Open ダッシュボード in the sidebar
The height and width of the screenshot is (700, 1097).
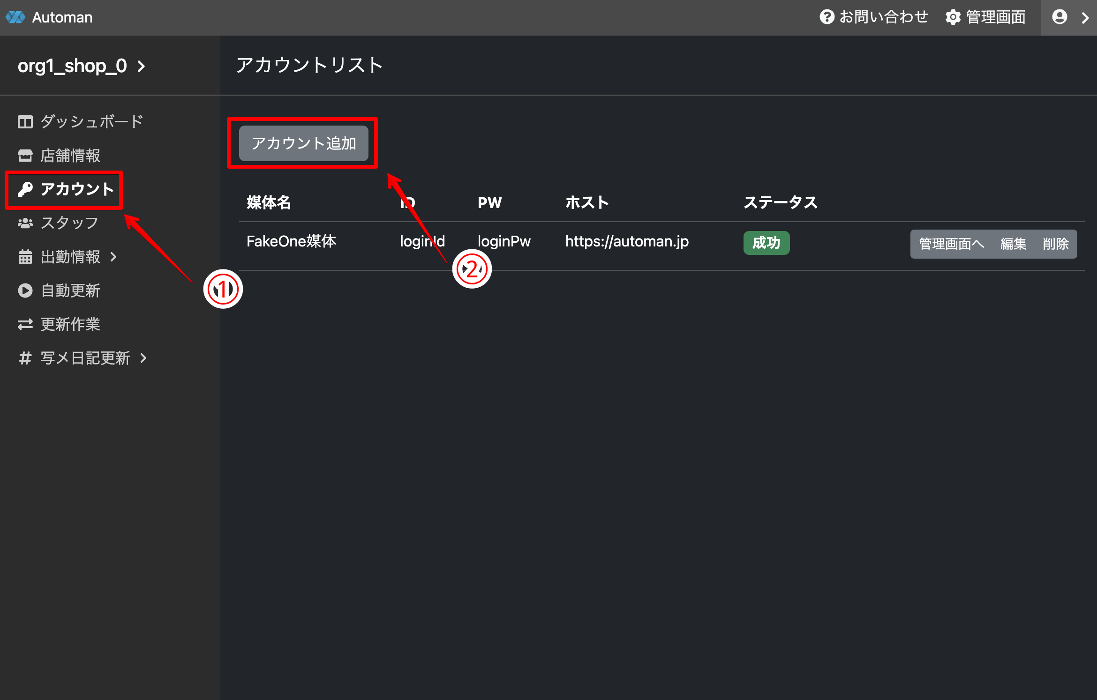pyautogui.click(x=91, y=122)
